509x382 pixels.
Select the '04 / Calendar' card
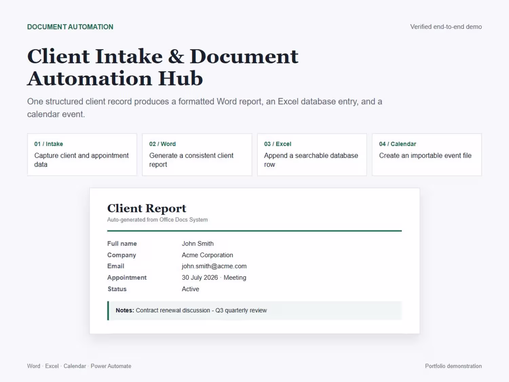pos(427,154)
